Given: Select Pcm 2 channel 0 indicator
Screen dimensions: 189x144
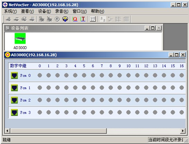Looking at the screenshot, I should (x=40, y=100).
